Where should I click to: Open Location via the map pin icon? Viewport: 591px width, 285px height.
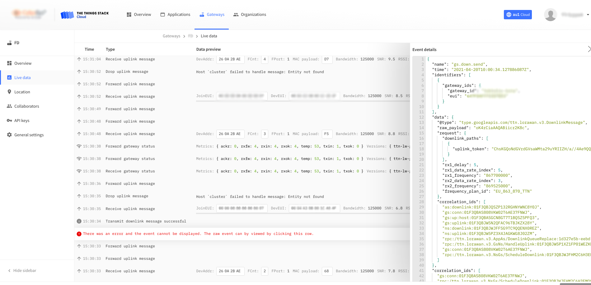click(x=10, y=92)
